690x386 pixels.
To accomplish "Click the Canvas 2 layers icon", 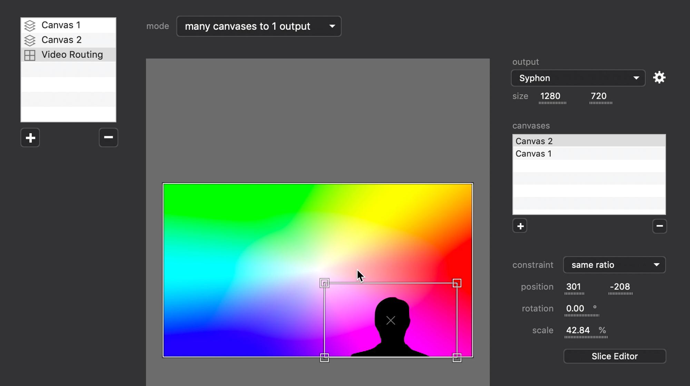I will (30, 40).
